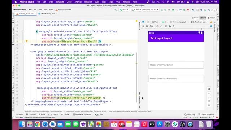Open the Terminal tool window

pos(31,114)
